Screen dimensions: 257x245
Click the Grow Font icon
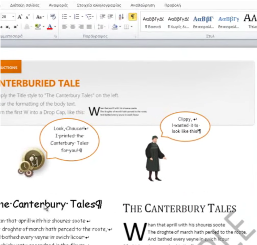[x=20, y=17]
